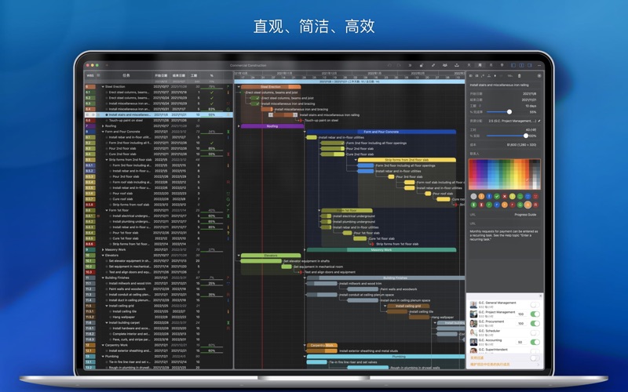Select the red sad face status icon

535,197
